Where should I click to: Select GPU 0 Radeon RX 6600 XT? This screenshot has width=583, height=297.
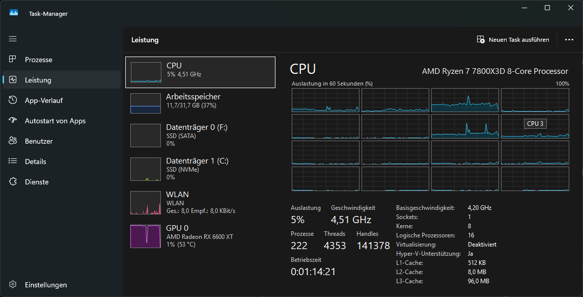point(200,236)
